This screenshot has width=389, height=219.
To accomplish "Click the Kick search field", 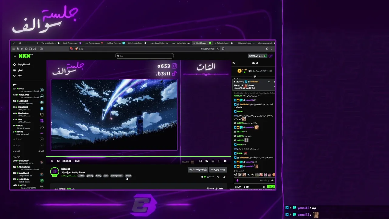I will (145, 56).
